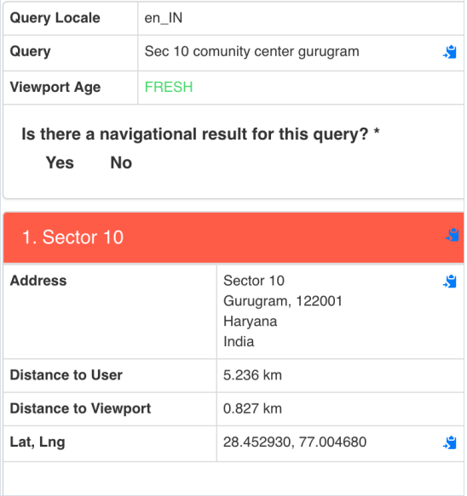Click the navigational result question heading
This screenshot has width=467, height=496.
(x=200, y=134)
